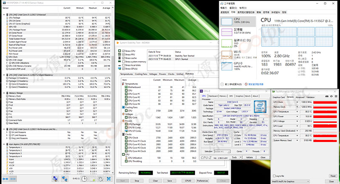This screenshot has height=184, width=340.
Task: Click Memory Used (Dedicated) graph bar in GPU-Z
Action: (325, 131)
